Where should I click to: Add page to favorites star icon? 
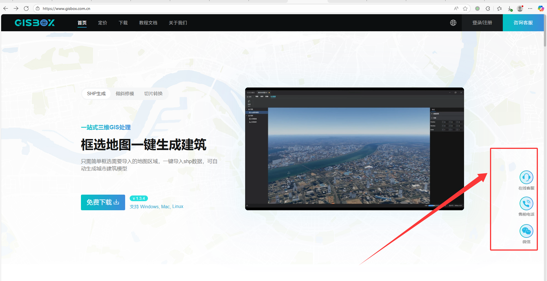pyautogui.click(x=465, y=9)
